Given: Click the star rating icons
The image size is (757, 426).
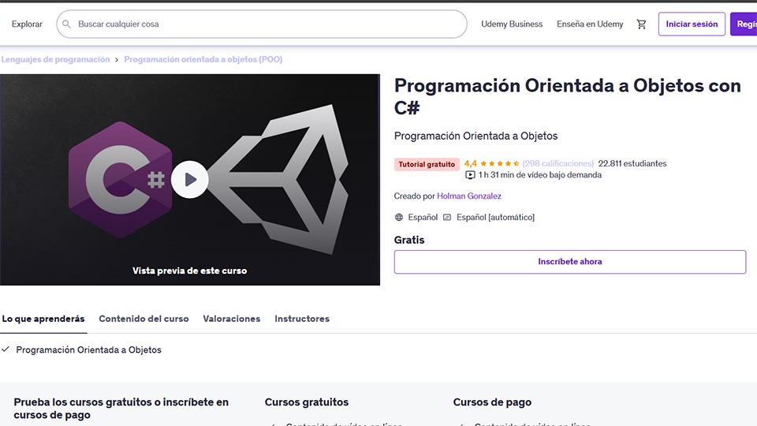Looking at the screenshot, I should 500,164.
